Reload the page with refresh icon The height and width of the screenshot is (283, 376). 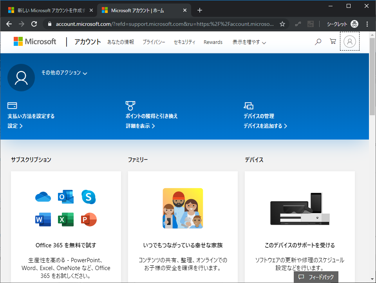click(x=34, y=24)
